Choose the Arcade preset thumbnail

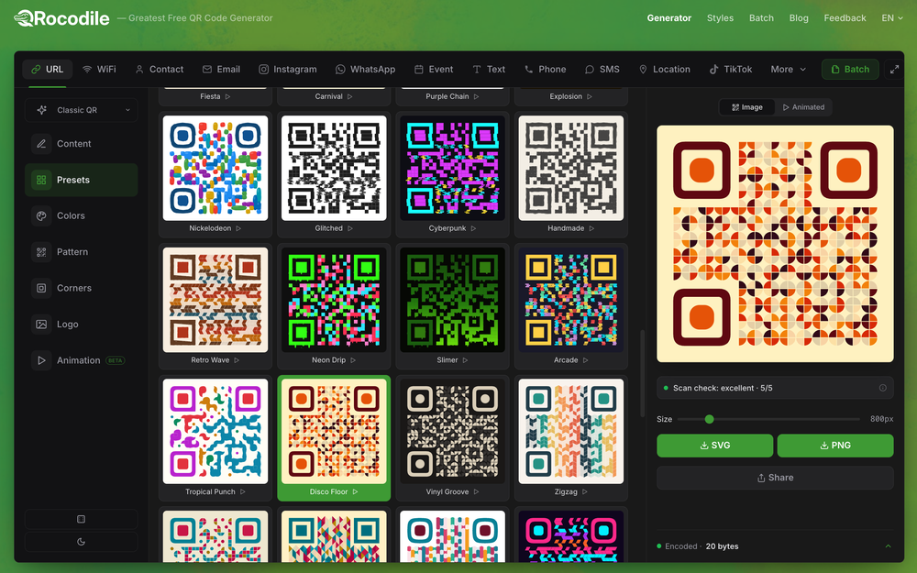[x=570, y=300]
